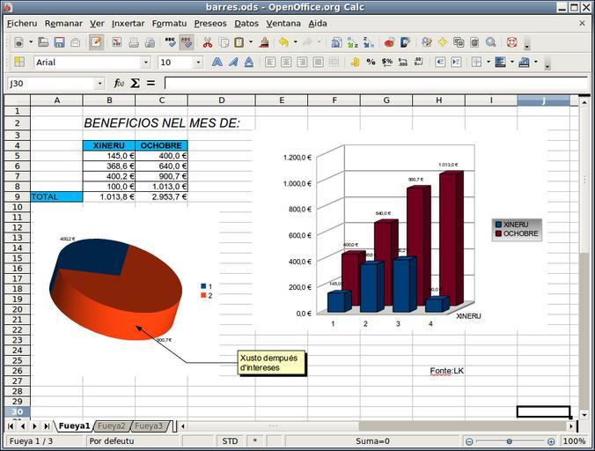595x451 pixels.
Task: Select the row 9 header
Action: click(16, 197)
